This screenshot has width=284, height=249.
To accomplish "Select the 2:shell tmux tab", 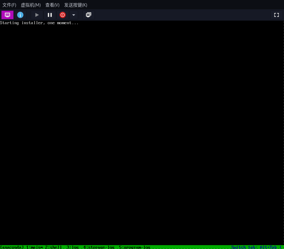I will tap(53, 247).
